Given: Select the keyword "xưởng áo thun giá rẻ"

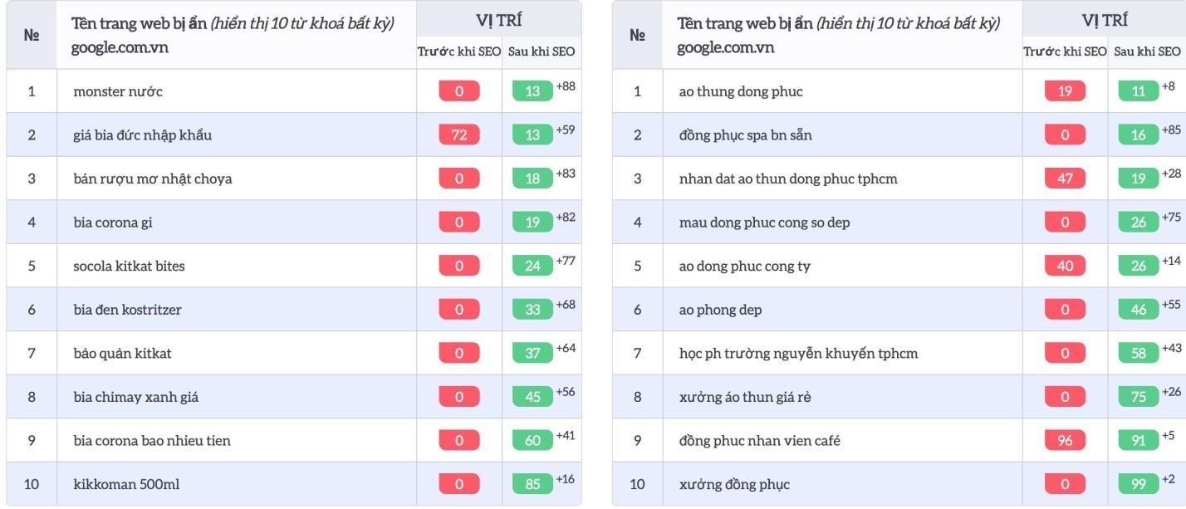Looking at the screenshot, I should coord(745,397).
